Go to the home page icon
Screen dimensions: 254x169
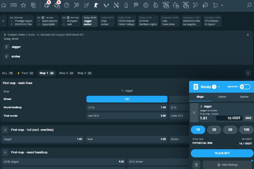(4, 5)
